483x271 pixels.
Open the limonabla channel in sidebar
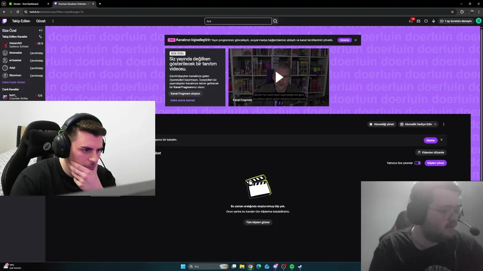click(x=23, y=53)
